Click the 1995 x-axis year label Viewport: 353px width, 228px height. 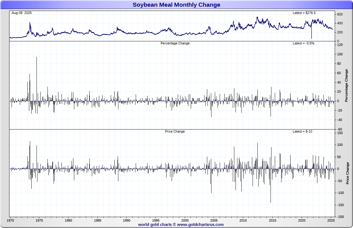[156, 220]
